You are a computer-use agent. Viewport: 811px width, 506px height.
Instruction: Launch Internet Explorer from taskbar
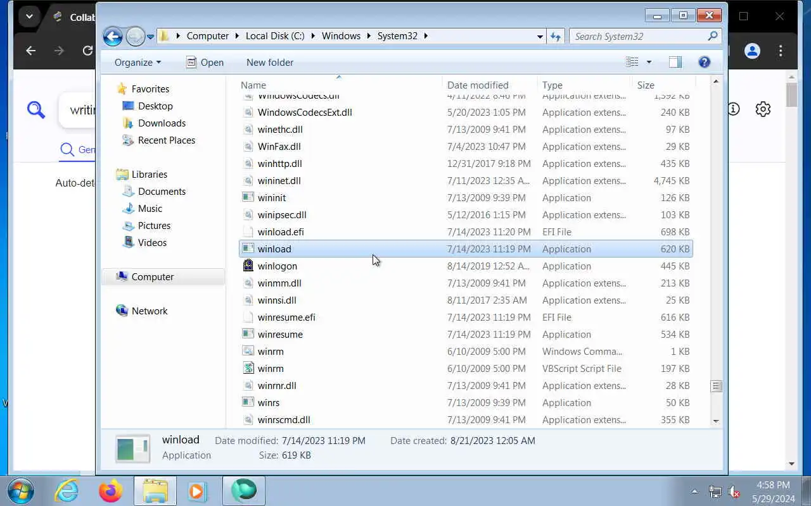coord(67,491)
